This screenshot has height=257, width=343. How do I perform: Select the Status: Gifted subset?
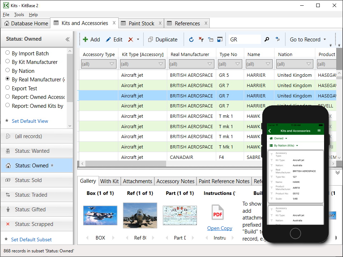coord(37,210)
